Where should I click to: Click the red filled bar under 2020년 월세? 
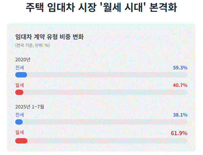click(19, 92)
